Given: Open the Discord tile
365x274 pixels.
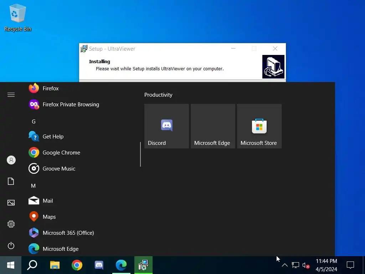Looking at the screenshot, I should pyautogui.click(x=166, y=126).
